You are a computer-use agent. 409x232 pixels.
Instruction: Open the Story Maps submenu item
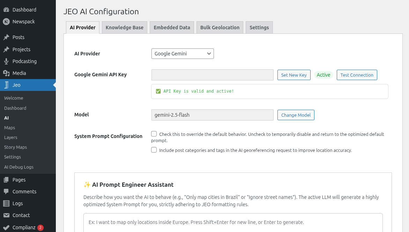16,147
